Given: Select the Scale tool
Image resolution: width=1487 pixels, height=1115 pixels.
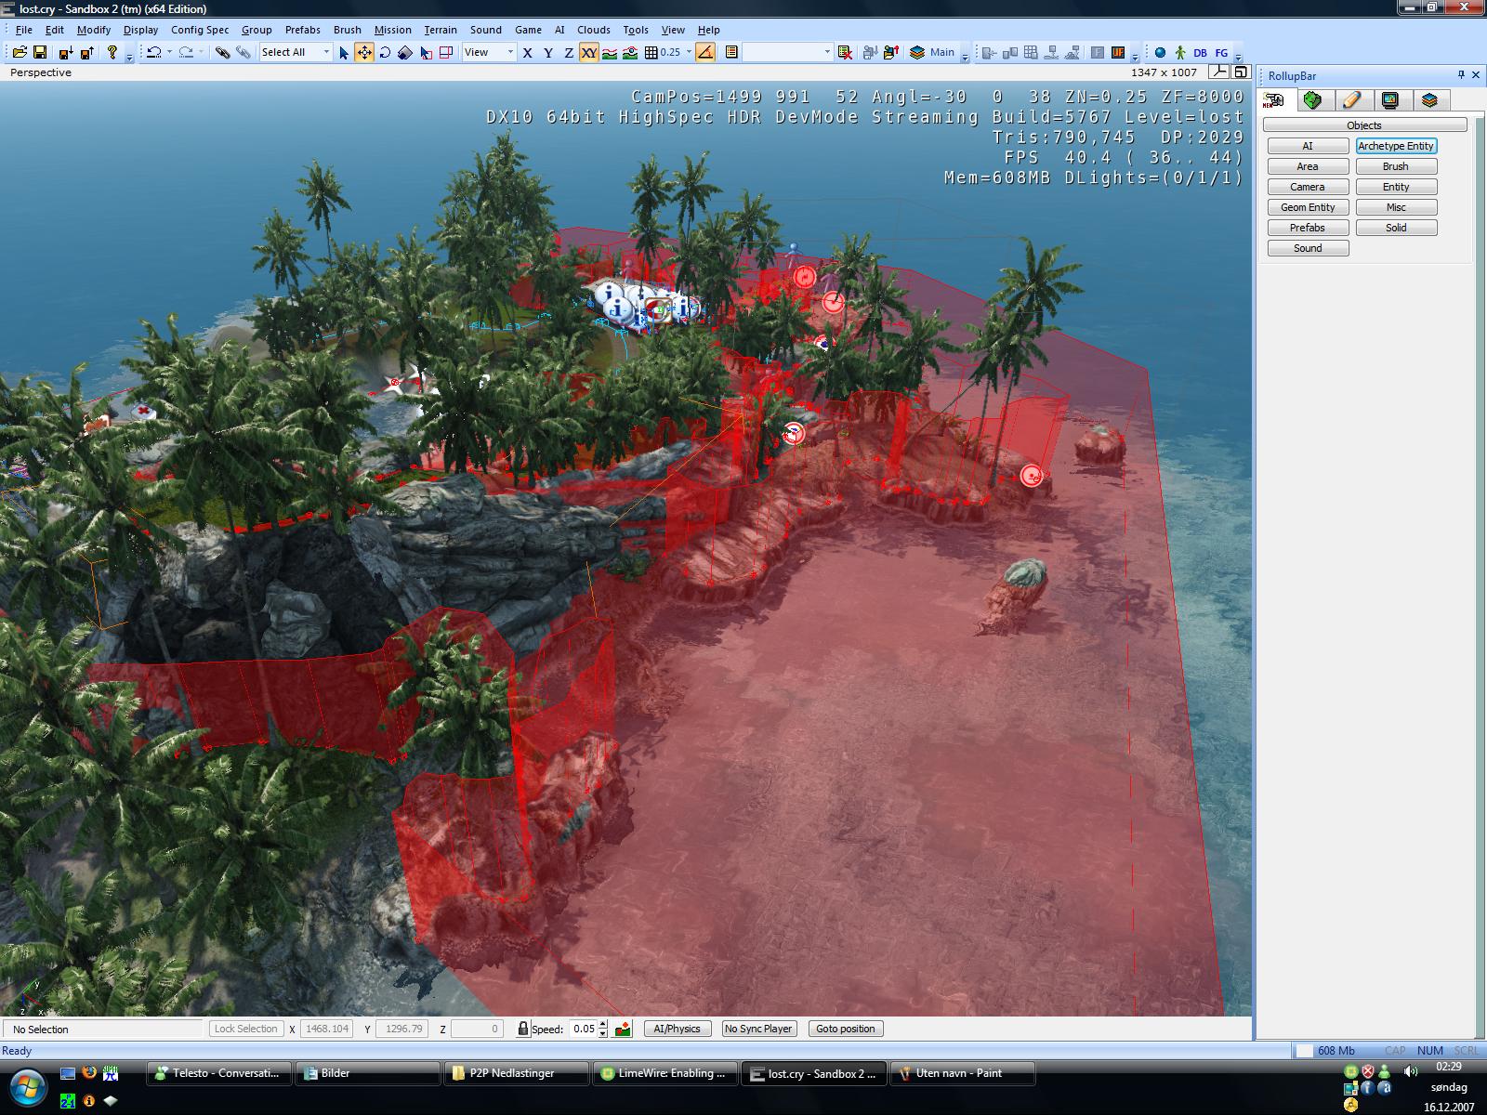Looking at the screenshot, I should click(x=405, y=52).
